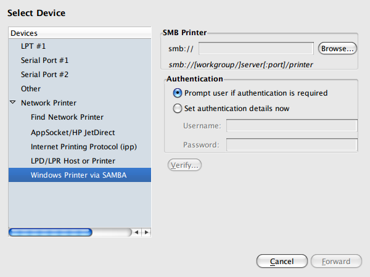Select Windows Printer via SAMBA
The height and width of the screenshot is (277, 370).
click(x=78, y=175)
